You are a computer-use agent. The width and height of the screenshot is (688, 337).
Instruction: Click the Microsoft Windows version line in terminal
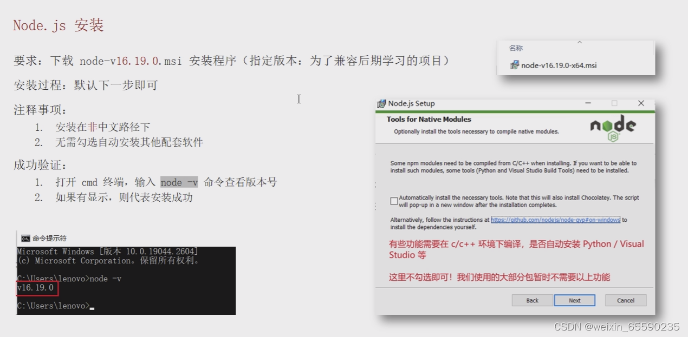coord(107,252)
